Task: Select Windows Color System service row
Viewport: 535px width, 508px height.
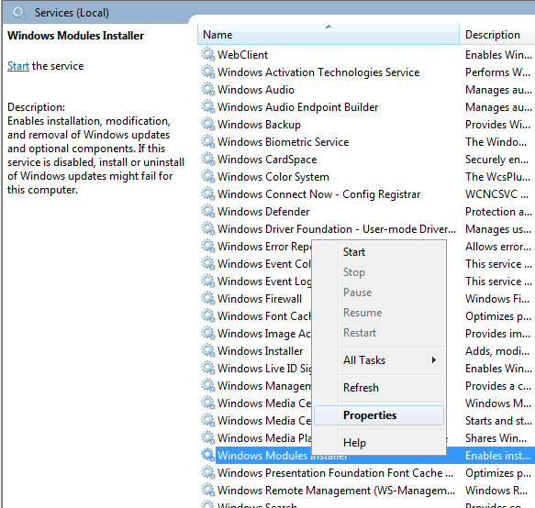Action: [x=273, y=177]
